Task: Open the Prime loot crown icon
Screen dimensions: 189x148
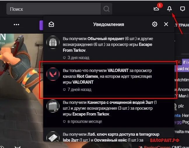Action: tap(156, 9)
